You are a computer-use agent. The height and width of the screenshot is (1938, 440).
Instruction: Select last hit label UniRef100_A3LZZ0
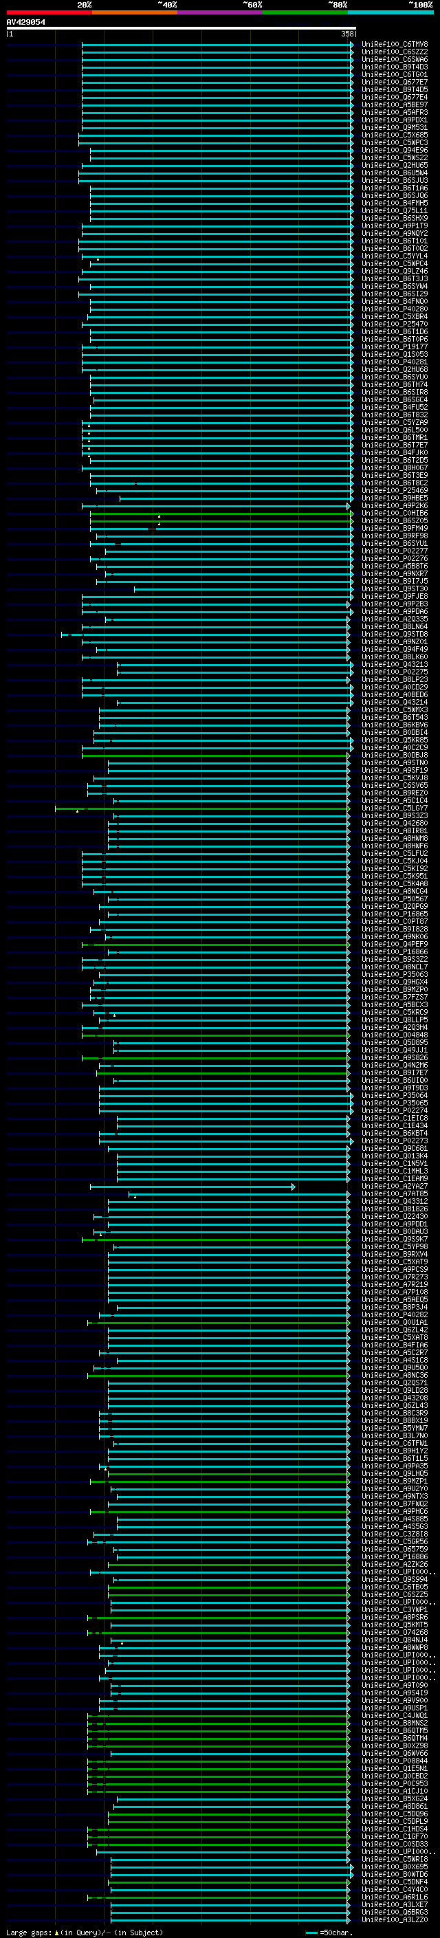tap(395, 1919)
